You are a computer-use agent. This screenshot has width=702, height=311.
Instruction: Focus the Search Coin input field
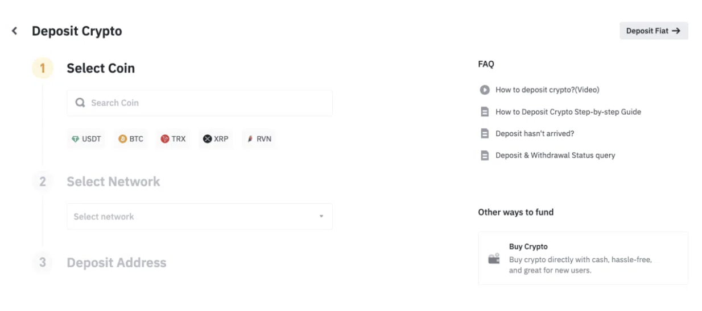coord(205,103)
